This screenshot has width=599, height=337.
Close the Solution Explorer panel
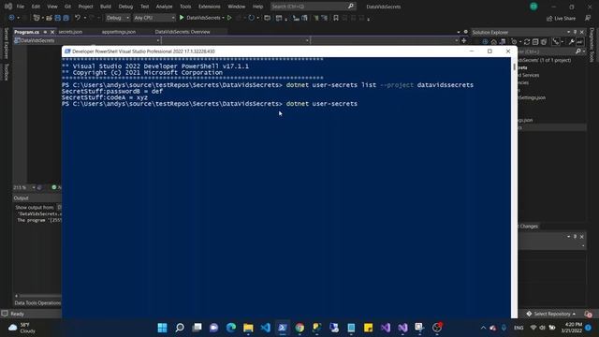click(582, 32)
